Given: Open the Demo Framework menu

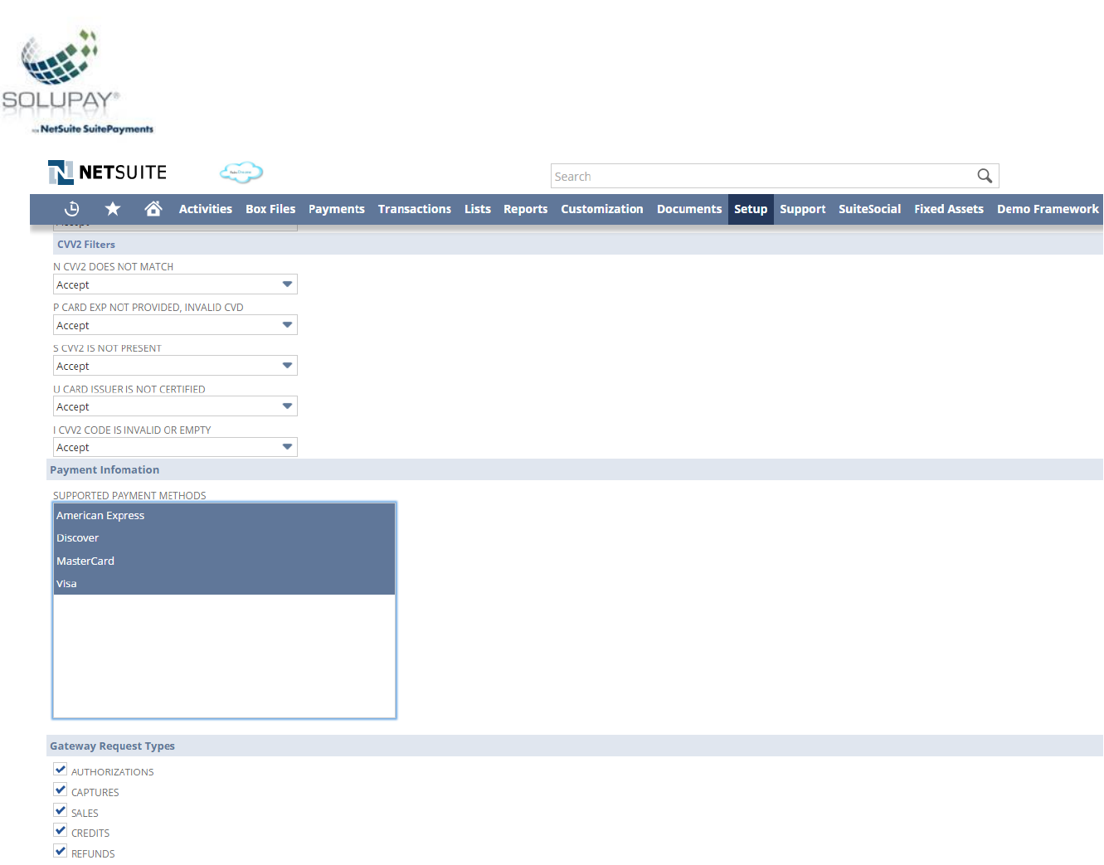Looking at the screenshot, I should (x=1048, y=209).
